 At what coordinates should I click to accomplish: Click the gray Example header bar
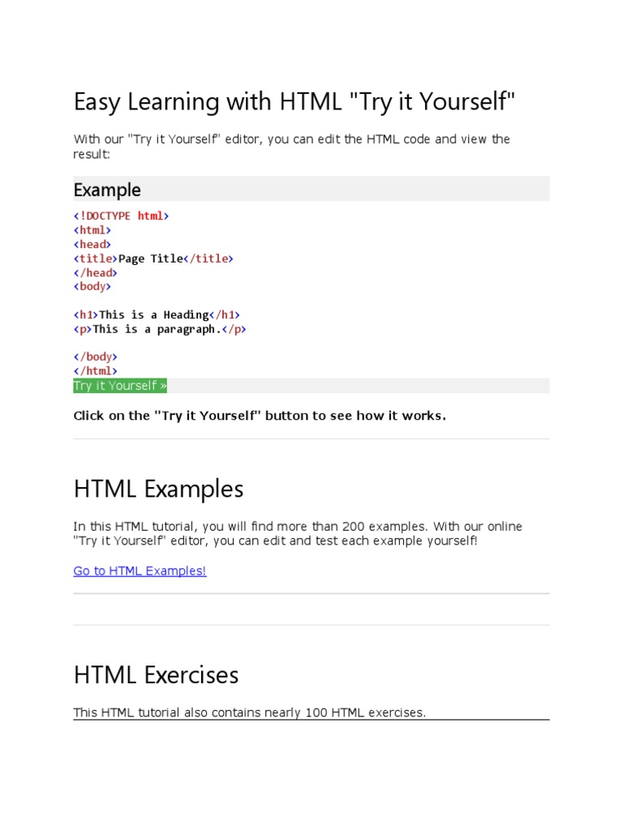click(311, 190)
